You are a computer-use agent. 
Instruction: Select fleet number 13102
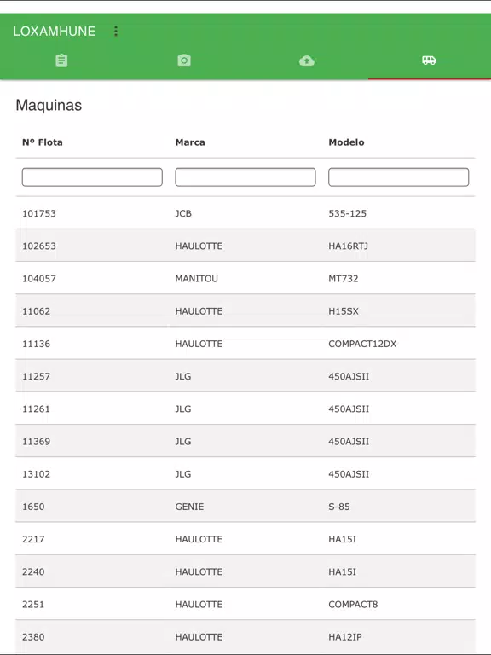pos(37,474)
